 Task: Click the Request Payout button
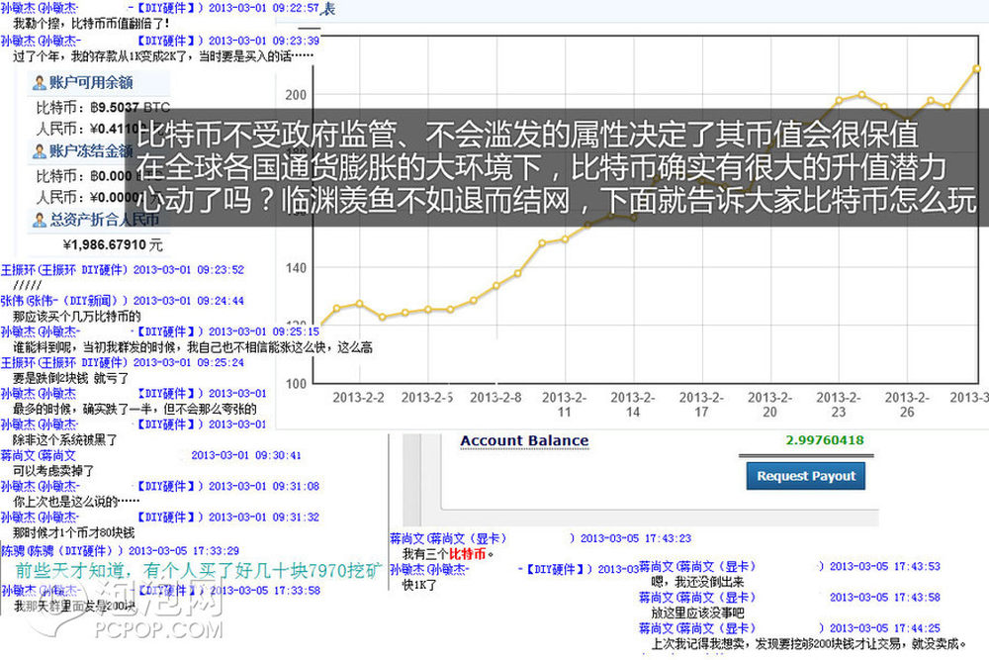(x=805, y=476)
